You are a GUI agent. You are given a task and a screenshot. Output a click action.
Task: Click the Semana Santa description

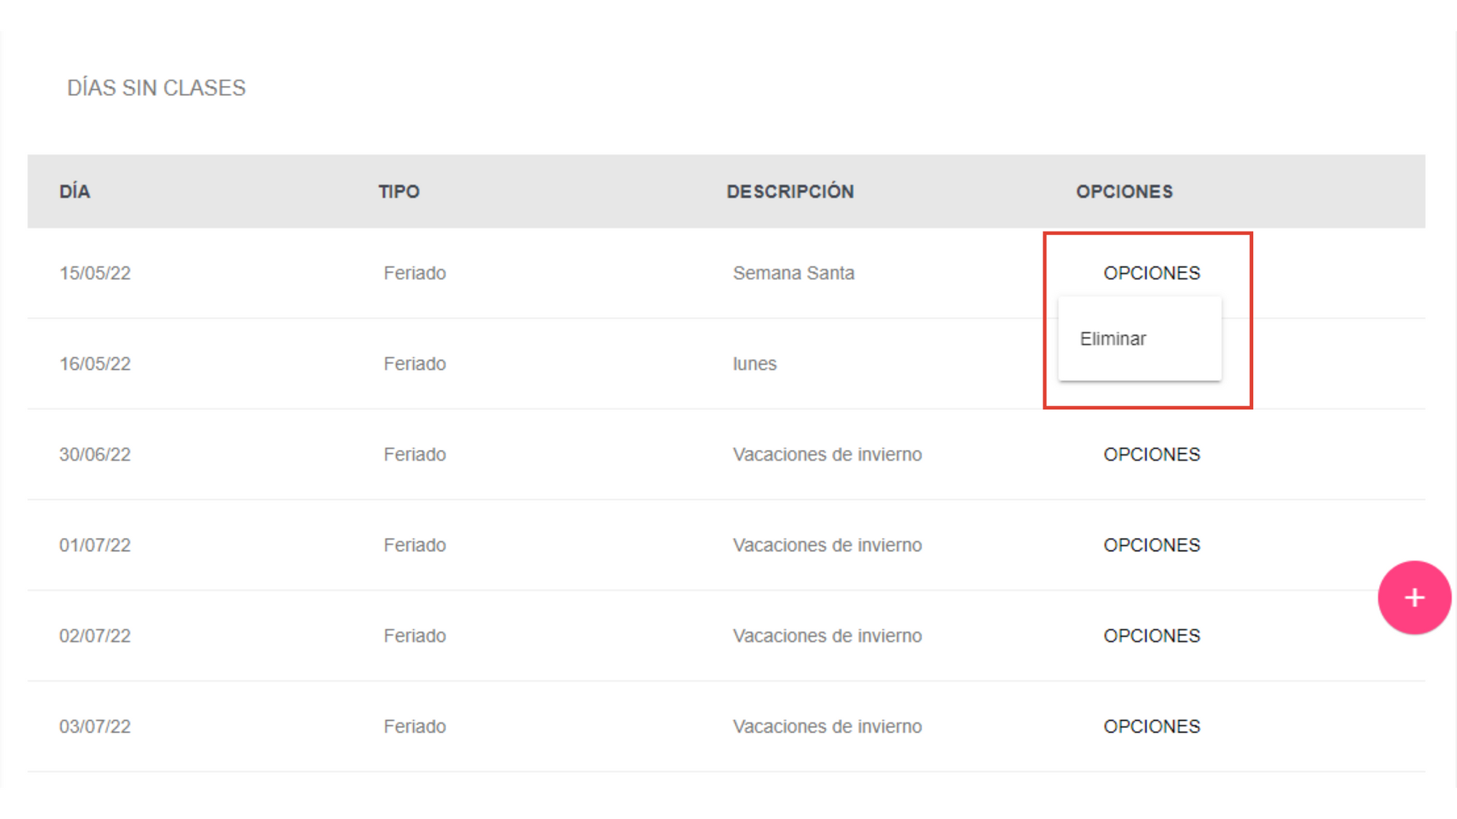coord(793,273)
